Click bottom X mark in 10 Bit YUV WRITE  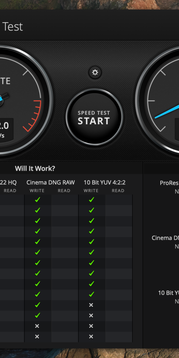click(x=91, y=337)
